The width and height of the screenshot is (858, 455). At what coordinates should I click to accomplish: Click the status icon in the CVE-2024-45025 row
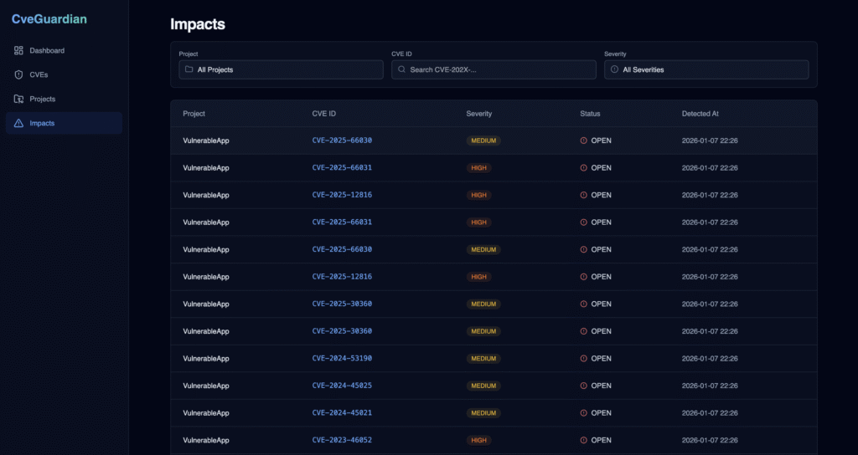[583, 386]
